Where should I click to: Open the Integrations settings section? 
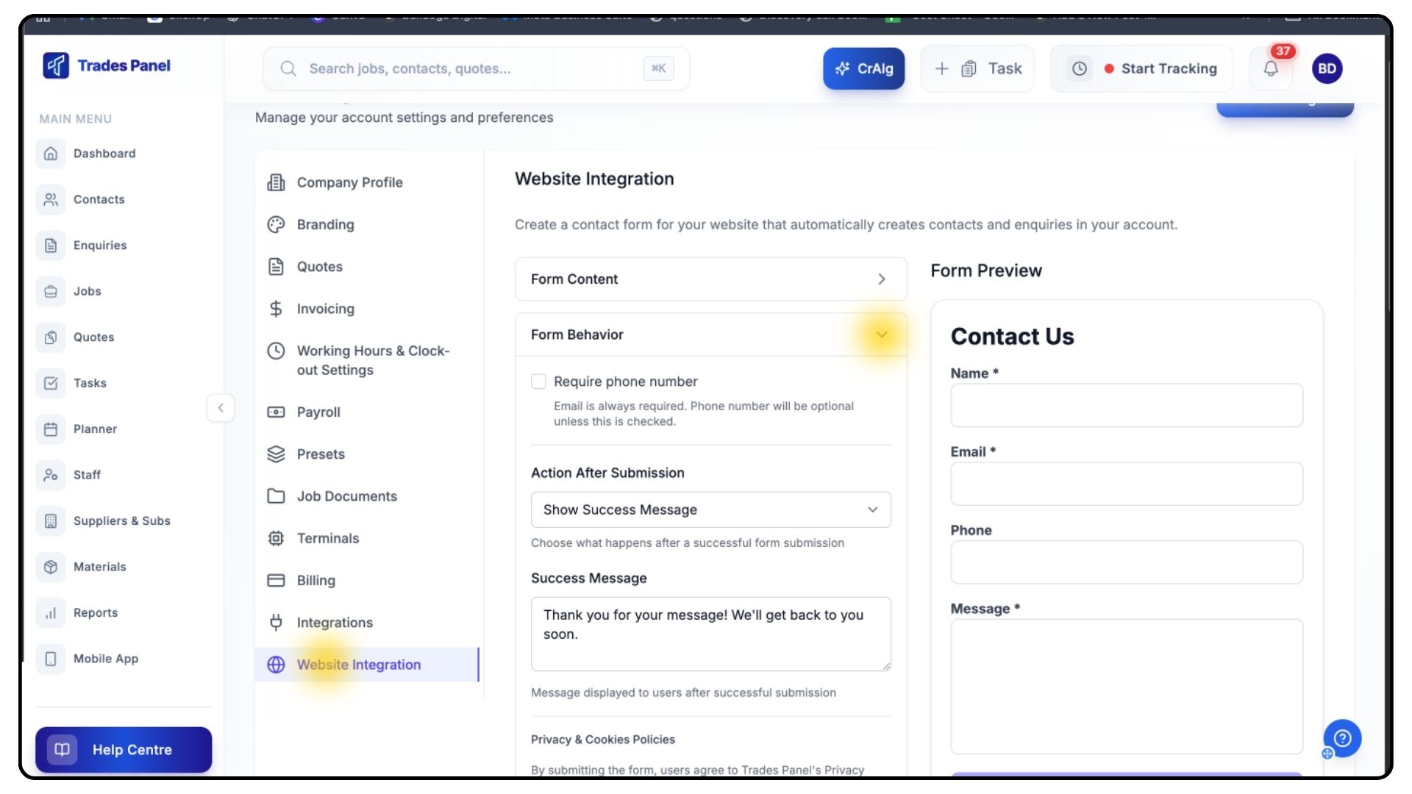click(335, 623)
